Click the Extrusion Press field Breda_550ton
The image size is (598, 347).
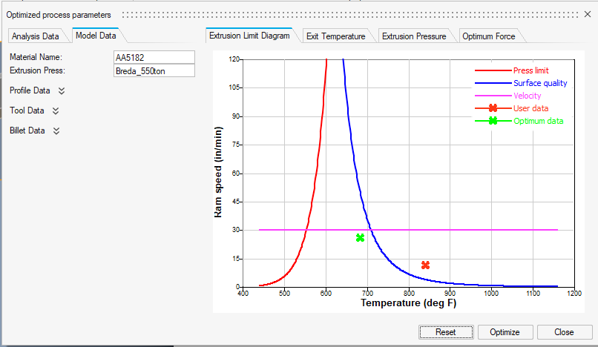[154, 70]
